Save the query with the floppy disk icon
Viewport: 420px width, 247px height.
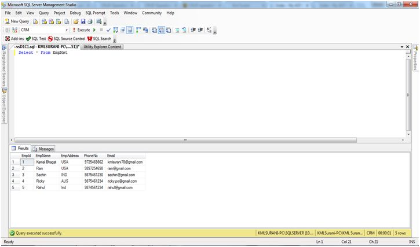click(83, 21)
